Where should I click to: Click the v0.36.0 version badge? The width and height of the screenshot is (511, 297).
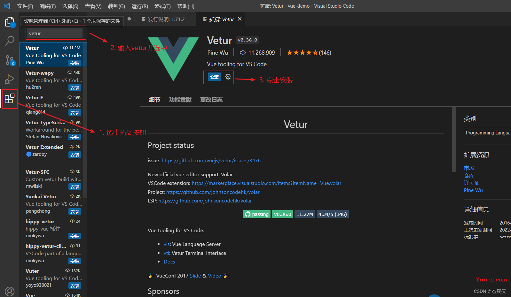(283, 214)
